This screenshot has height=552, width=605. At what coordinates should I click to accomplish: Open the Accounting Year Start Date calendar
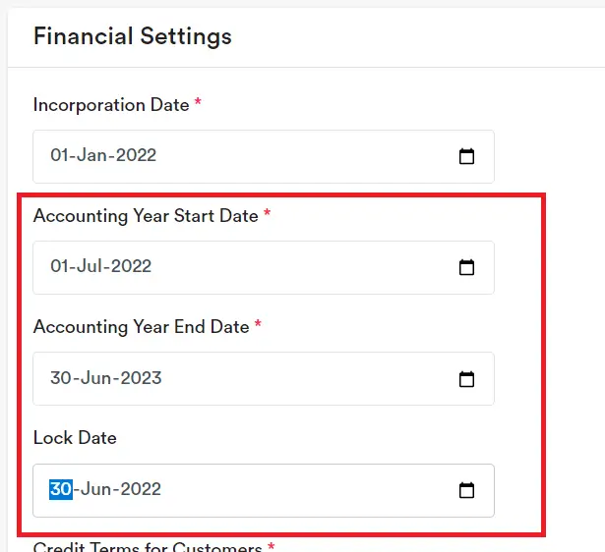coord(467,267)
